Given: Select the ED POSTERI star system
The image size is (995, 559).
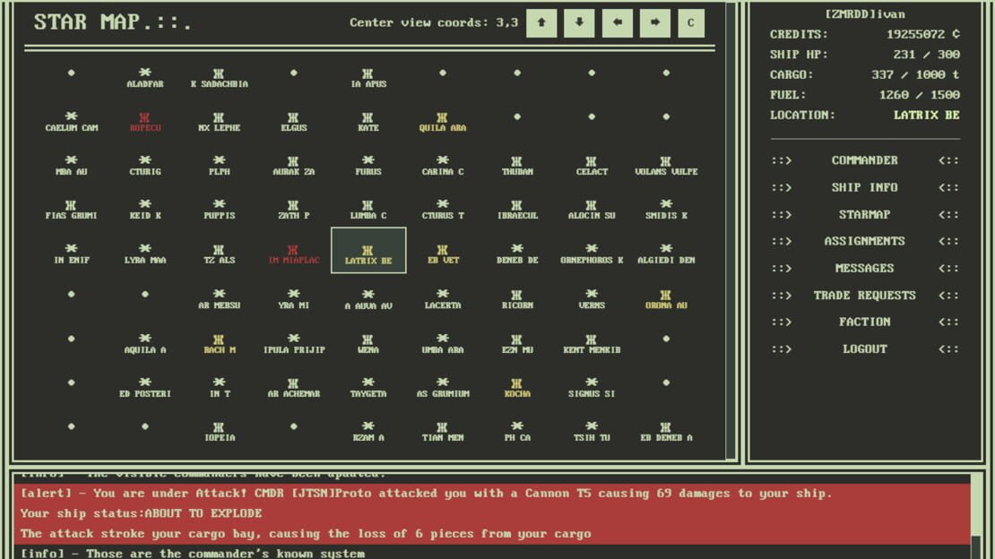Looking at the screenshot, I should pos(145,387).
